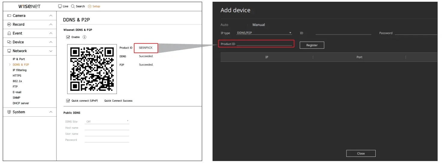Image resolution: width=442 pixels, height=164 pixels.
Task: Open the Search tab
Action: 78,6
